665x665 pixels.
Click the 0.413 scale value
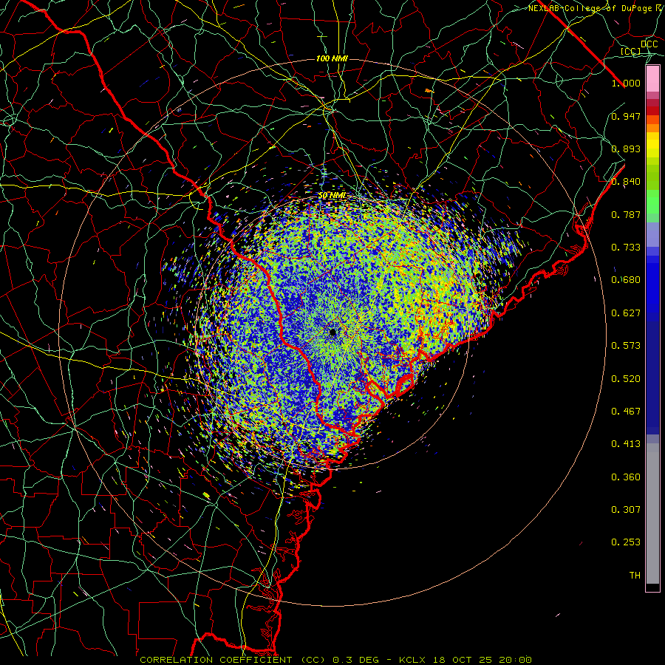626,444
